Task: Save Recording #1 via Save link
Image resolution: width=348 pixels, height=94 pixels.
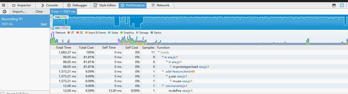Action: [44, 24]
